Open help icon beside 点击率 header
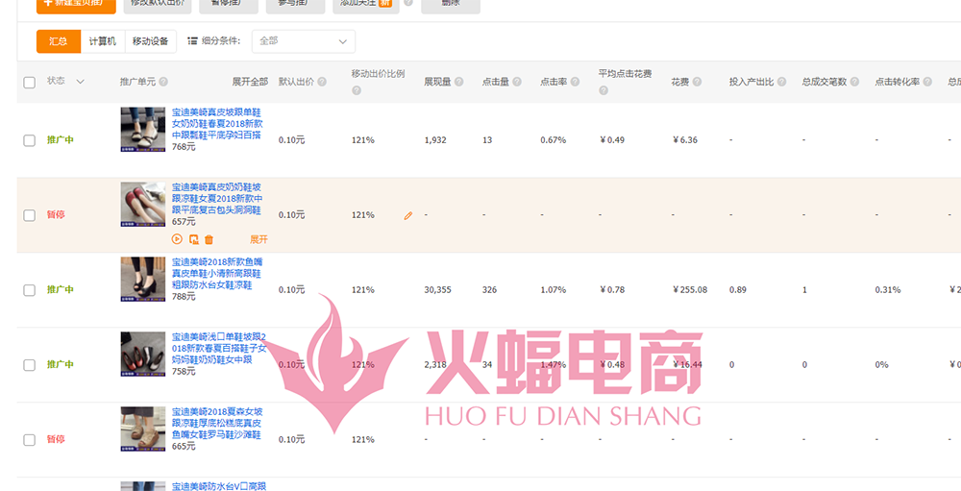 pyautogui.click(x=575, y=82)
